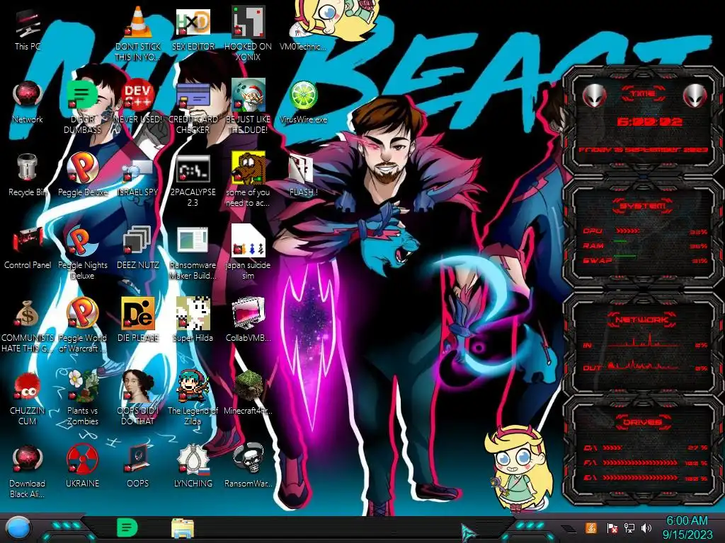725x543 pixels.
Task: Click 'The Legend of Zilda' icon
Action: point(193,397)
